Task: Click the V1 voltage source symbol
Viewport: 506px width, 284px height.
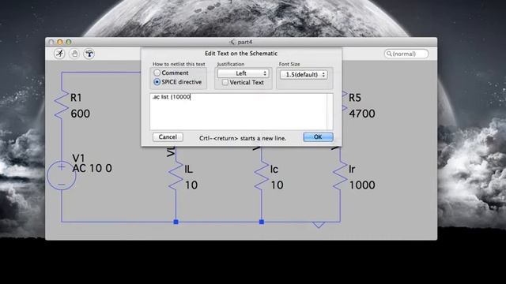Action: 62,176
